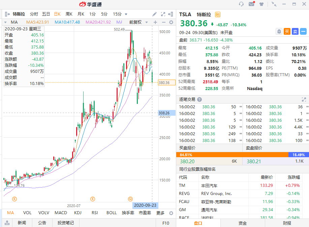Collapse right quote panel icon
The width and height of the screenshot is (309, 227).
tap(171, 14)
